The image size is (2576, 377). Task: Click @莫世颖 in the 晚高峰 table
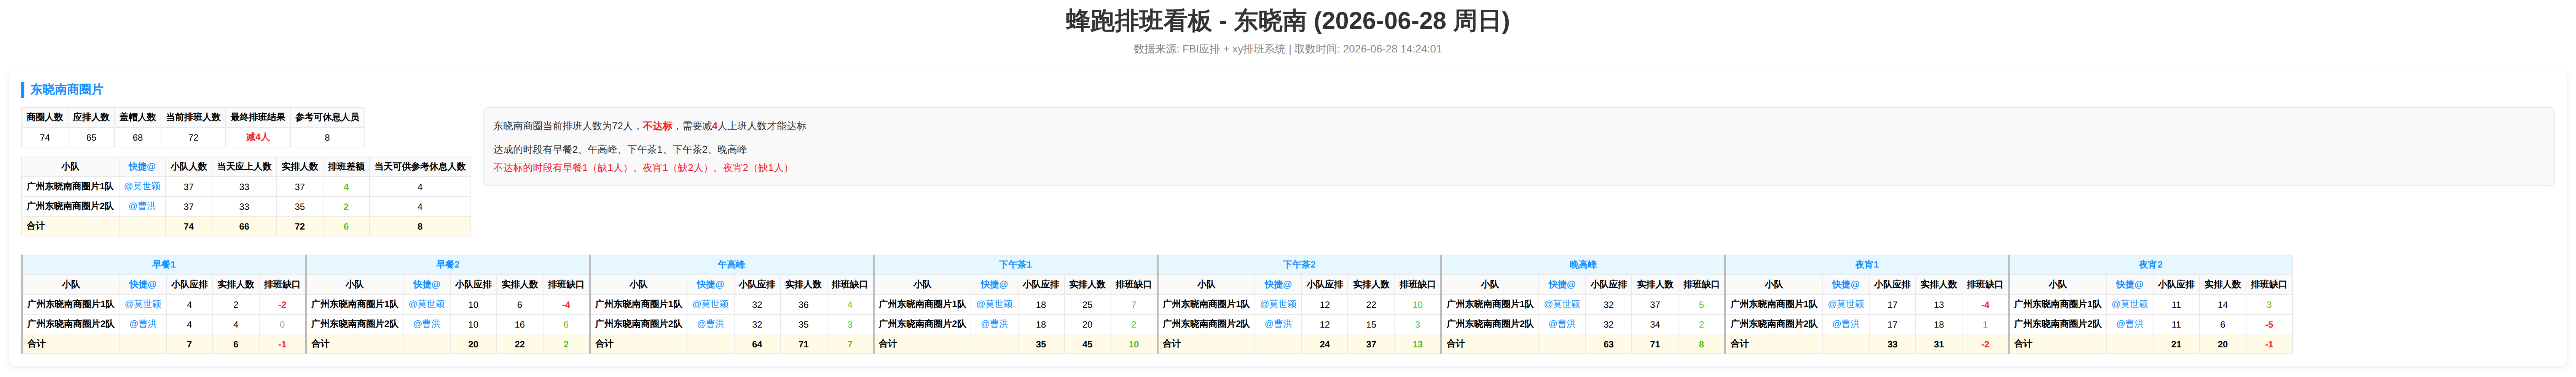coord(1562,304)
